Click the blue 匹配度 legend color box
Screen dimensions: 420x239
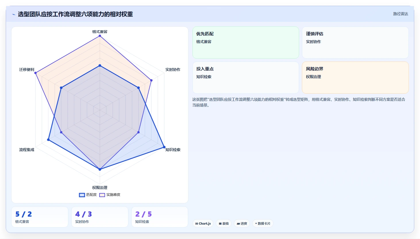[x=82, y=195]
